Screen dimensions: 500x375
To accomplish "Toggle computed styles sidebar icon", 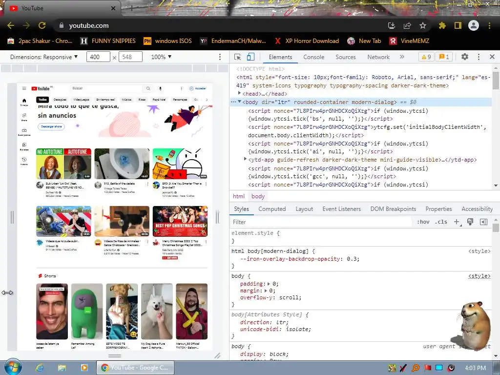I will click(x=483, y=222).
